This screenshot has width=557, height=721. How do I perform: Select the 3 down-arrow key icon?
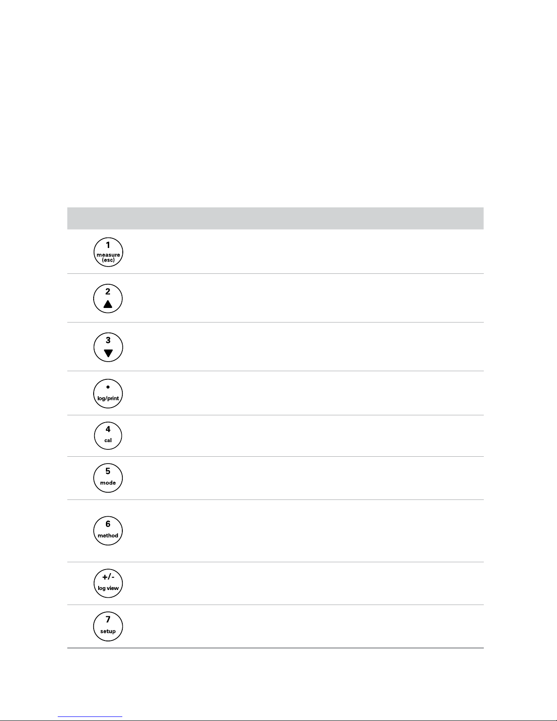click(108, 348)
